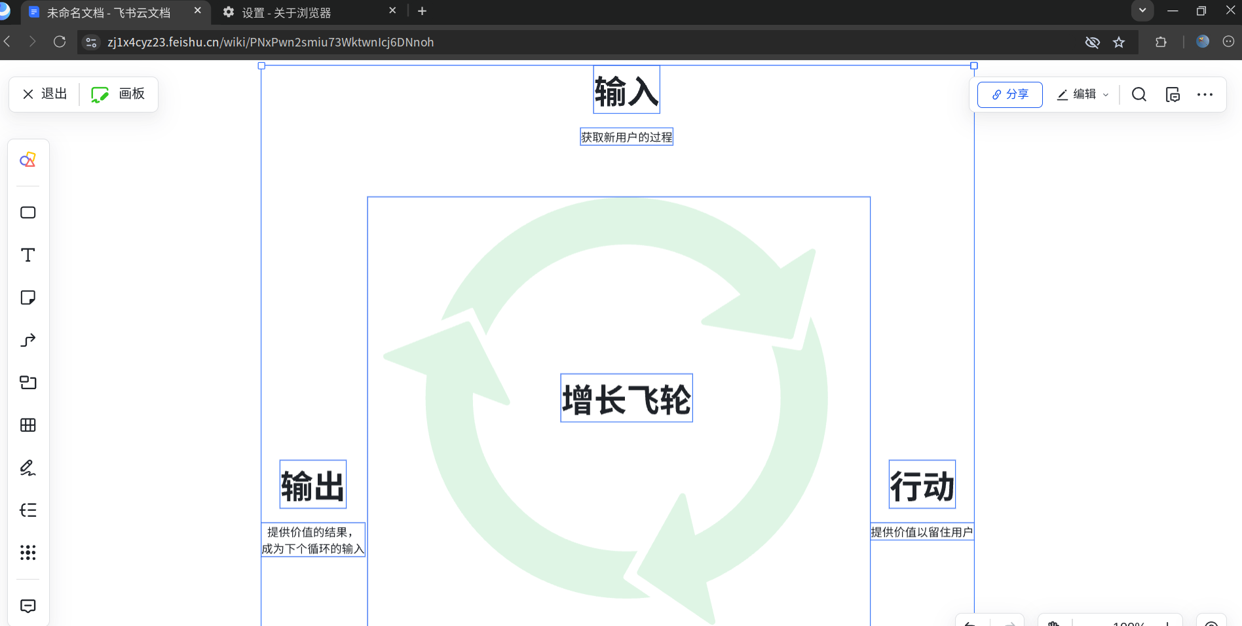Click the 画板 board label

pyautogui.click(x=132, y=94)
